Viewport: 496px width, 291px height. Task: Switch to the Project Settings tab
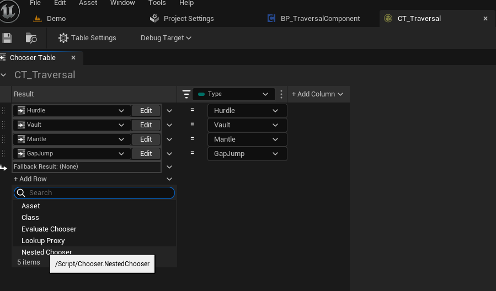click(x=182, y=19)
